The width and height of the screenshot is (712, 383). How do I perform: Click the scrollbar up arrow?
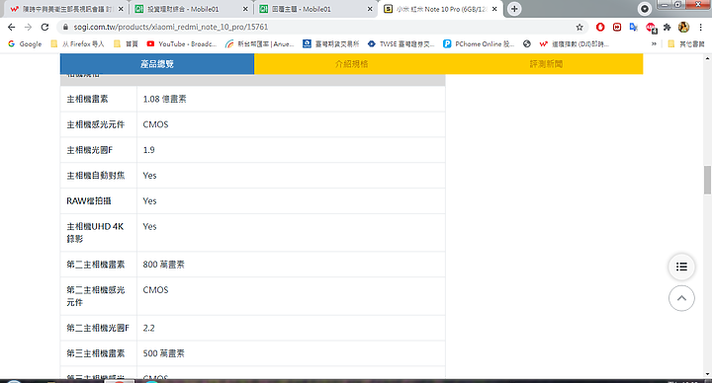point(707,58)
